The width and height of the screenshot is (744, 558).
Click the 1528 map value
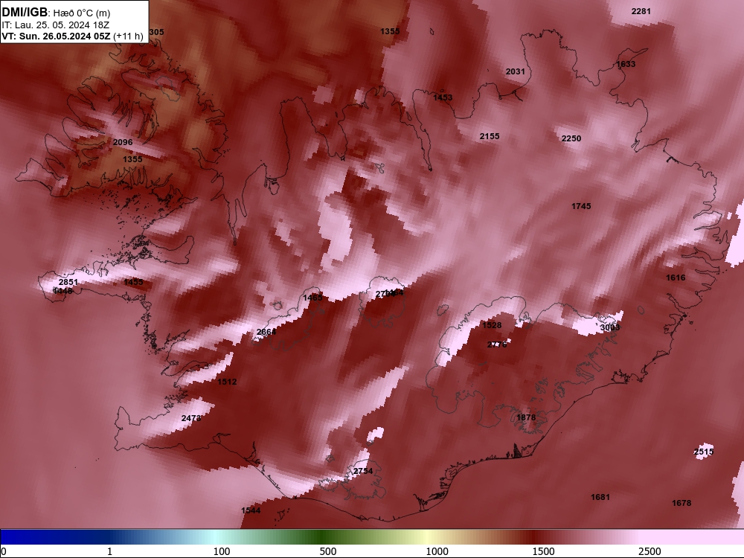pos(492,326)
